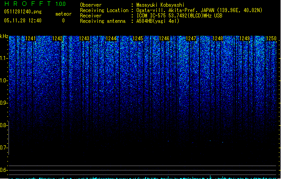Viewport: 281px width, 179px height.
Task: Click the Receiving antenna label
Action: [103, 21]
